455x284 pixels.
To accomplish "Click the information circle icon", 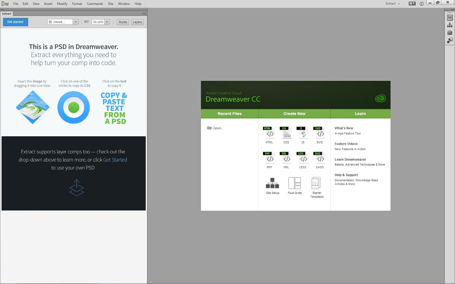I will 421,4.
